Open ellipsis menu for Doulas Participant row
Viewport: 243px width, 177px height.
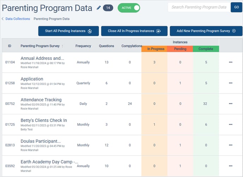point(231,145)
